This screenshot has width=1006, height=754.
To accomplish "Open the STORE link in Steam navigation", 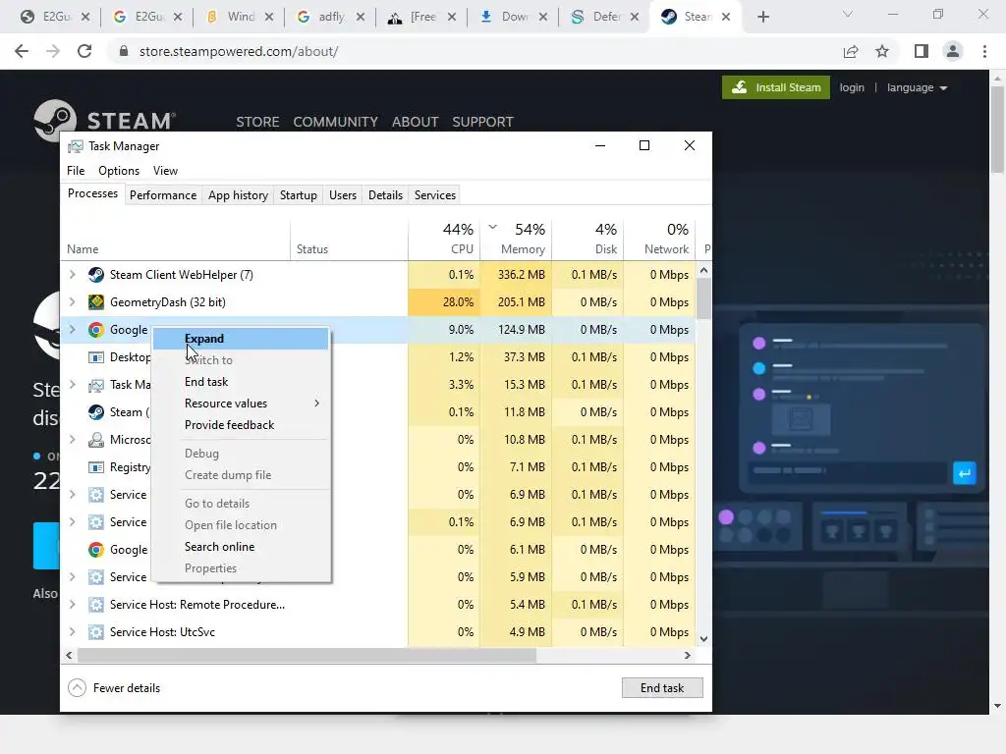I will 257,122.
